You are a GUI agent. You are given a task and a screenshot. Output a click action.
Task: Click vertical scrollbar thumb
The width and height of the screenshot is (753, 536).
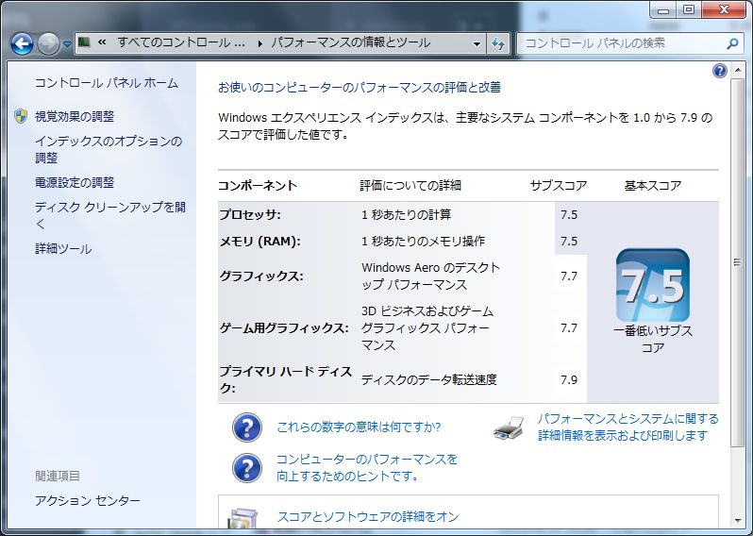[x=737, y=262]
